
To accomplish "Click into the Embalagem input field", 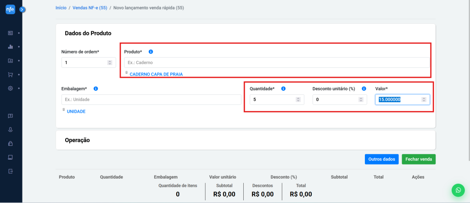I will (151, 99).
